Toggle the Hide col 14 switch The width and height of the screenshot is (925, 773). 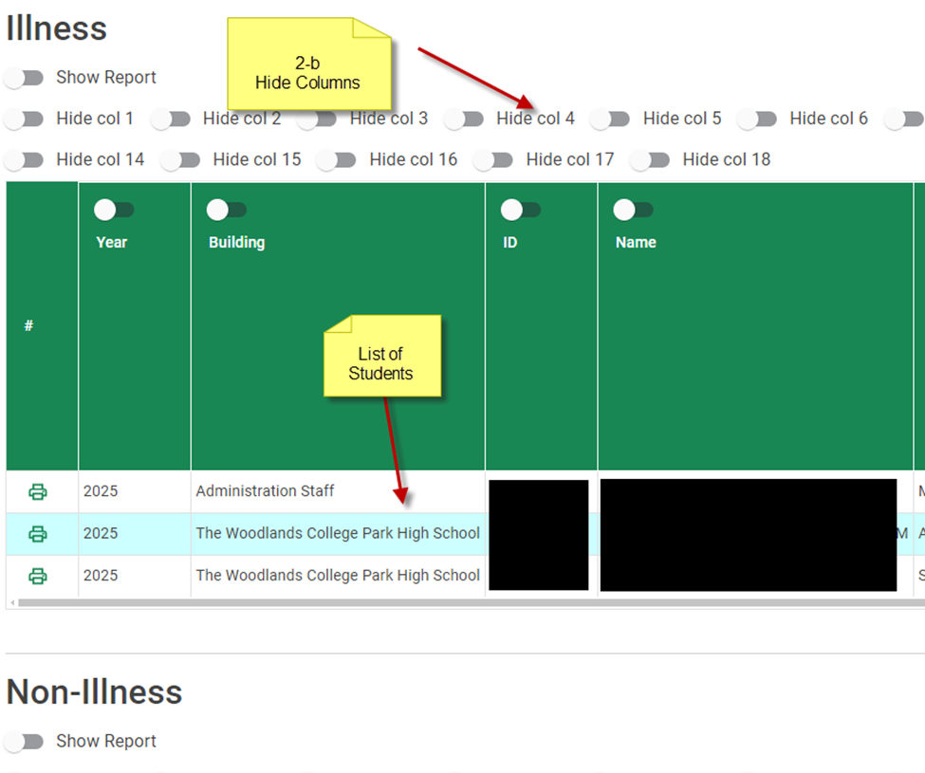tap(24, 159)
